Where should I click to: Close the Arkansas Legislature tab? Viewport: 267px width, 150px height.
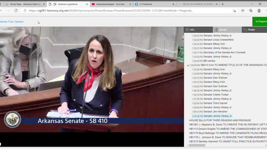(87, 4)
